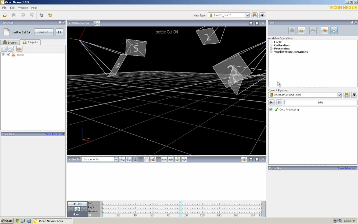The image size is (358, 224).
Task: Toggle the graph selection lock padlock
Action: click(244, 159)
